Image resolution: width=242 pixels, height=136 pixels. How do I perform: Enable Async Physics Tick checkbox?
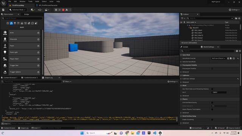pyautogui.click(x=212, y=109)
